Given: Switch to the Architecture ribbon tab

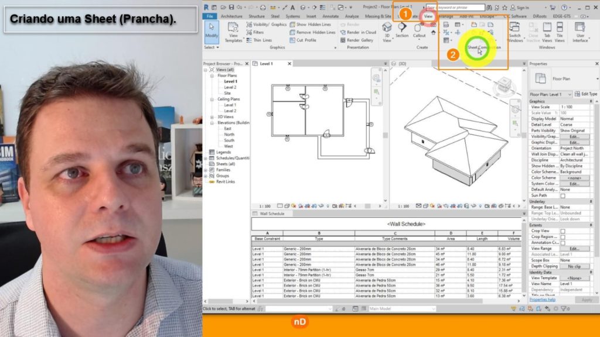Looking at the screenshot, I should click(x=231, y=16).
